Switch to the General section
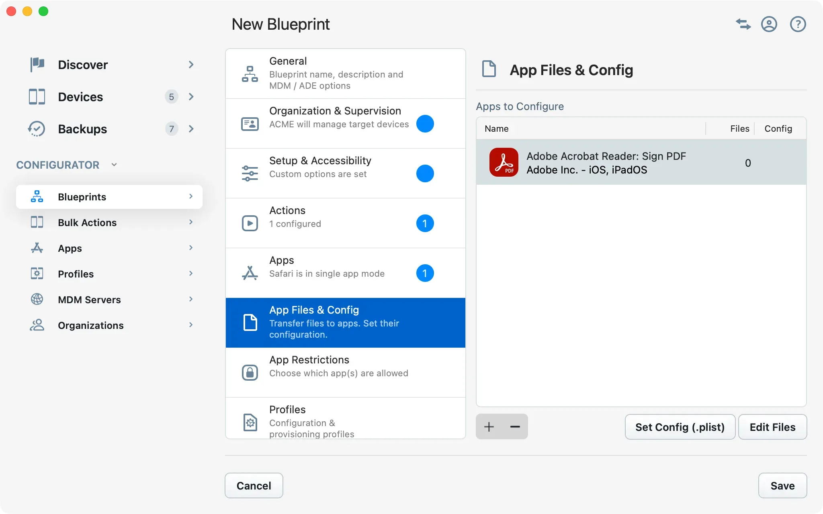 [346, 73]
